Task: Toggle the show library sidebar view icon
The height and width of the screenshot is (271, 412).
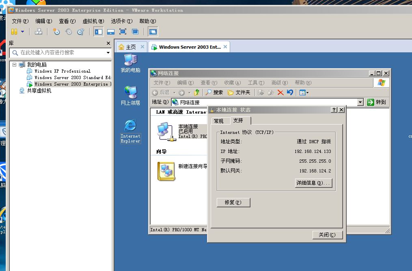Action: click(x=99, y=32)
